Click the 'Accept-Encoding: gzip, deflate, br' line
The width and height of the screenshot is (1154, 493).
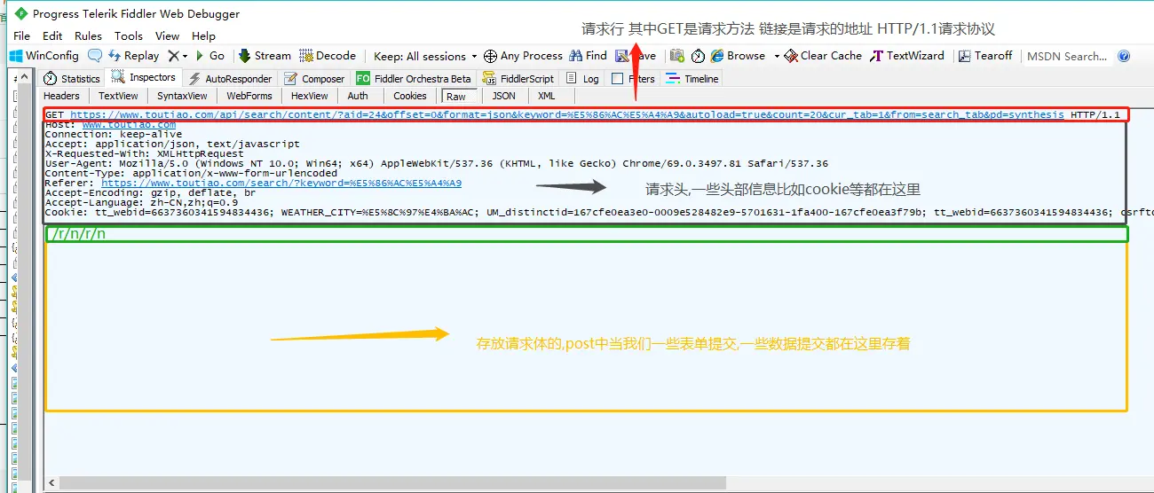pyautogui.click(x=150, y=193)
